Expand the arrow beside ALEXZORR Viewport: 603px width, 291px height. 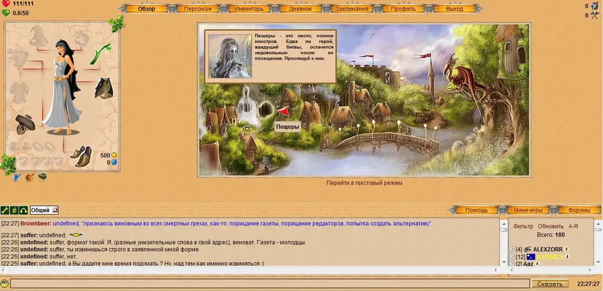(x=512, y=249)
